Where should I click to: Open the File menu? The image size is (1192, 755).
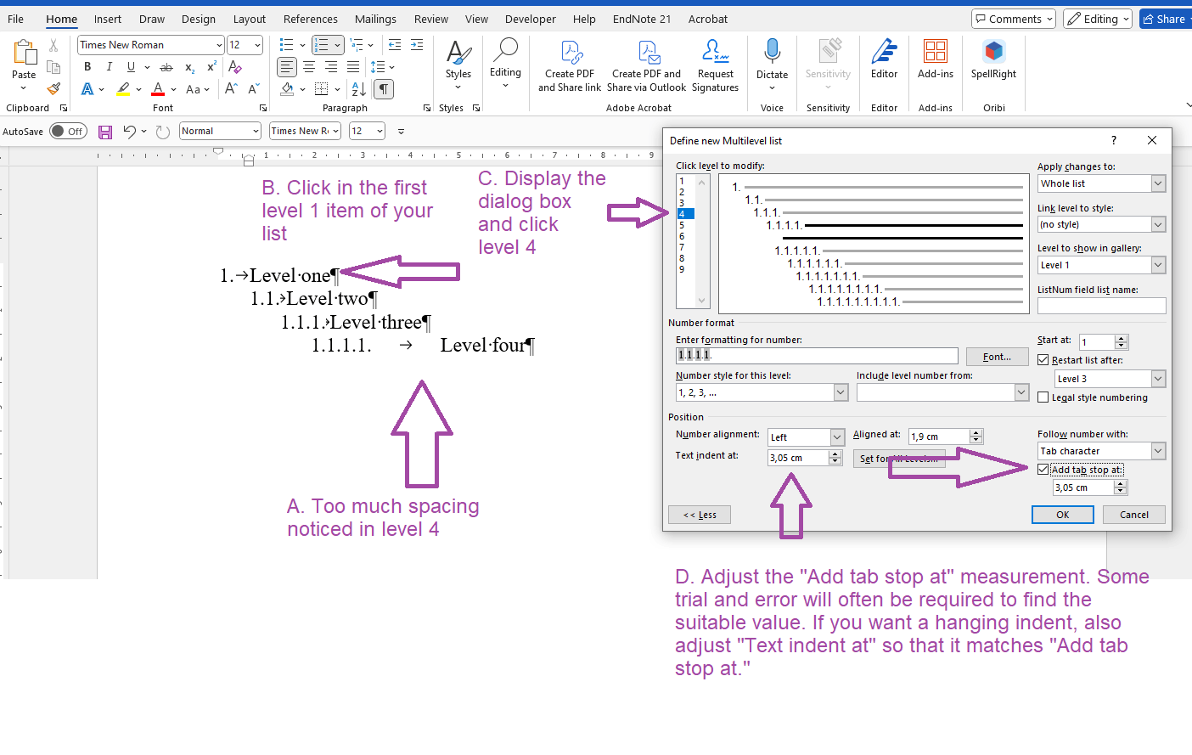tap(16, 19)
